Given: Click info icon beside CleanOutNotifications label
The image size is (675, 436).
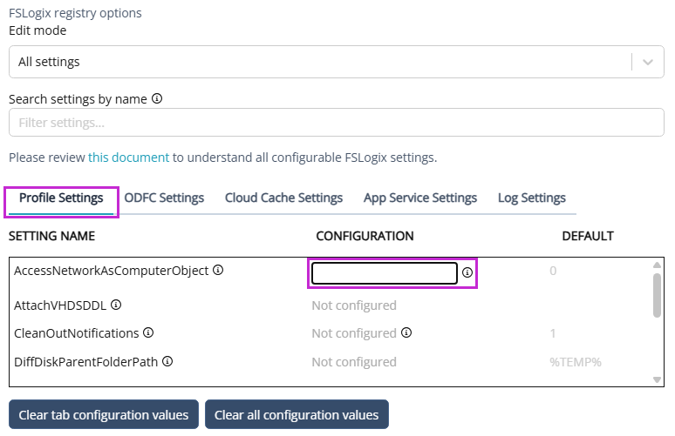Looking at the screenshot, I should coord(148,332).
